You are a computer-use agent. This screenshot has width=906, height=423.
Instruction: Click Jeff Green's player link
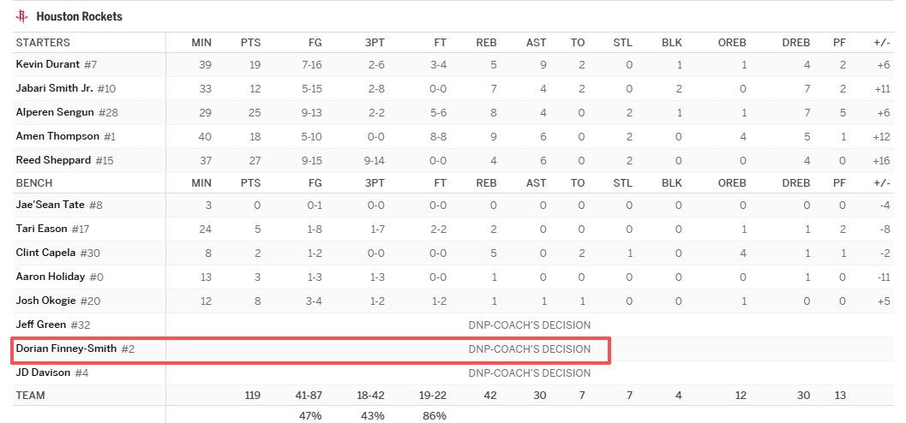click(41, 325)
